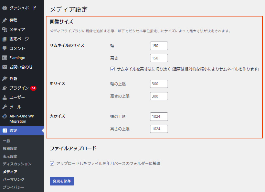Open the 一般 settings submenu
The width and height of the screenshot is (265, 192).
pos(7,141)
